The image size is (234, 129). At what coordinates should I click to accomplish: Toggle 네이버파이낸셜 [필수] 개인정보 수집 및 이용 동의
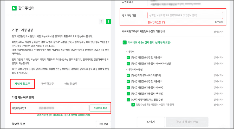(128, 81)
